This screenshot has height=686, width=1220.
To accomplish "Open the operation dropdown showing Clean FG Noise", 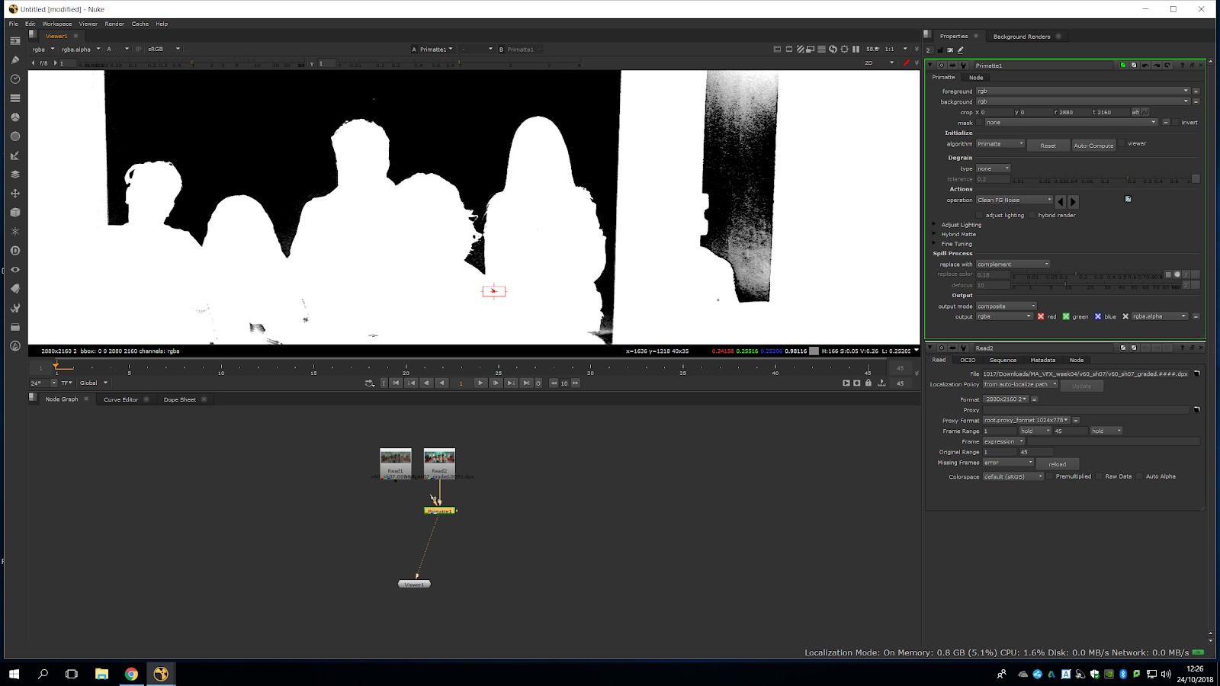I will 1014,200.
